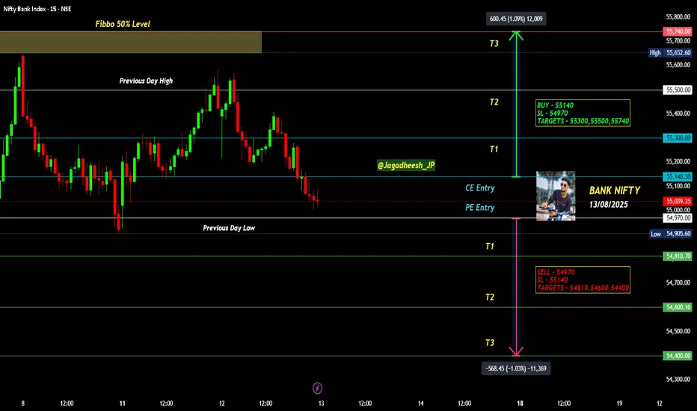Click the -568.45 (-1.03%) measurement tooltip
Image resolution: width=697 pixels, height=411 pixels.
coord(516,368)
